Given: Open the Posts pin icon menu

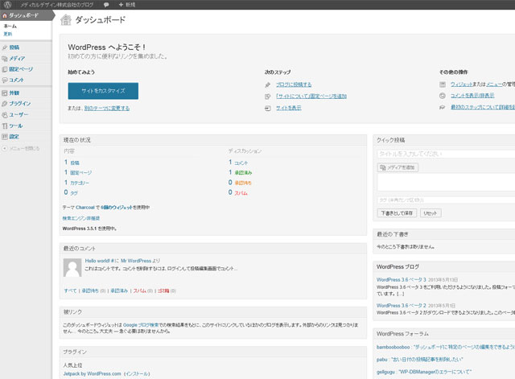Looking at the screenshot, I should [5, 47].
